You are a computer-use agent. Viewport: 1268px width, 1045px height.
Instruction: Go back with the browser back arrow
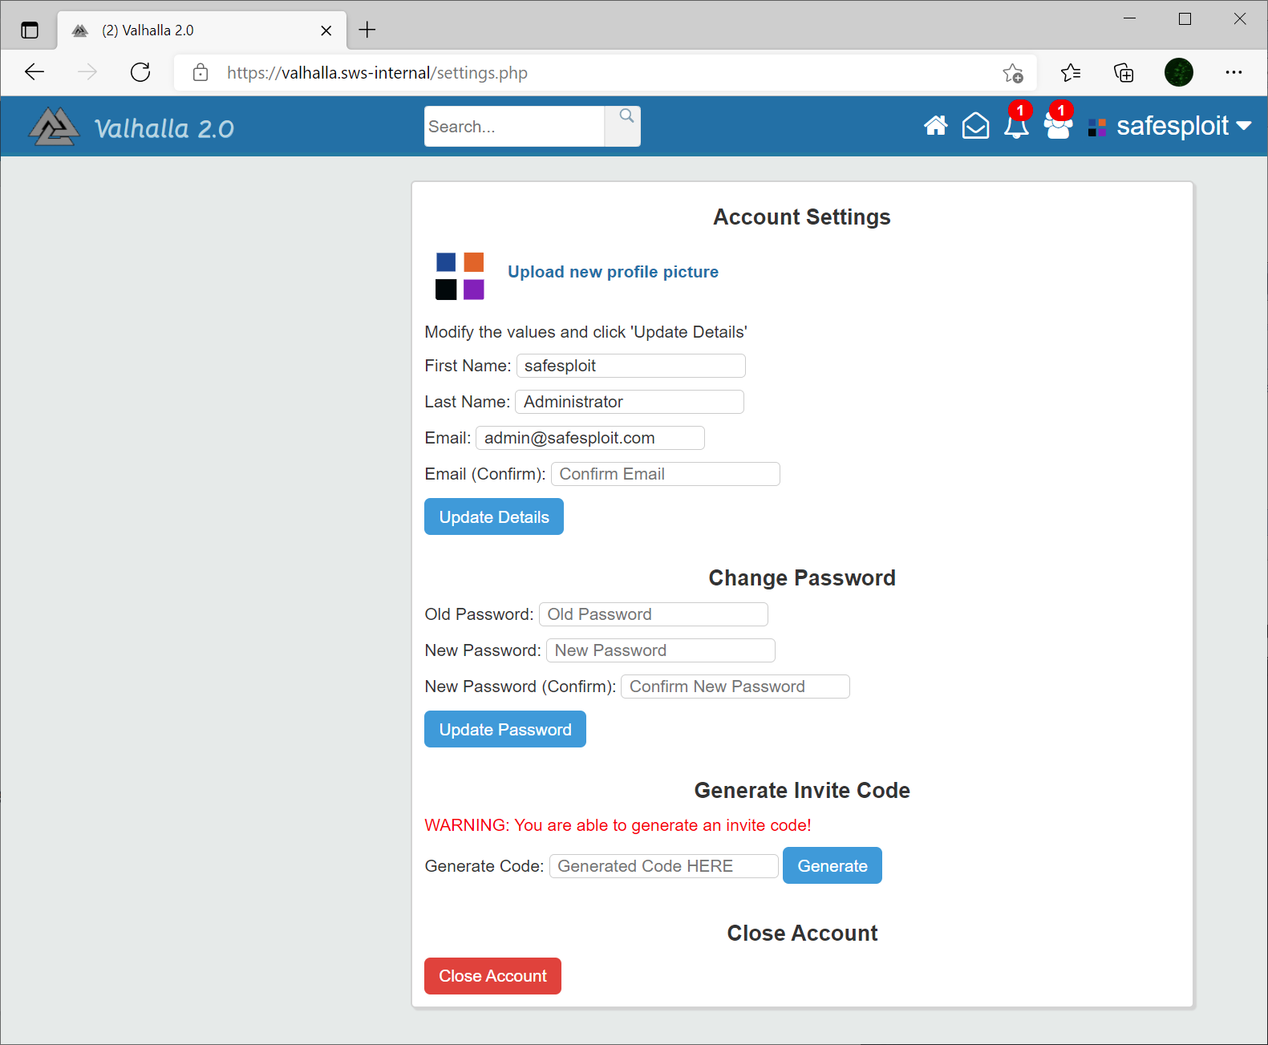click(x=34, y=72)
